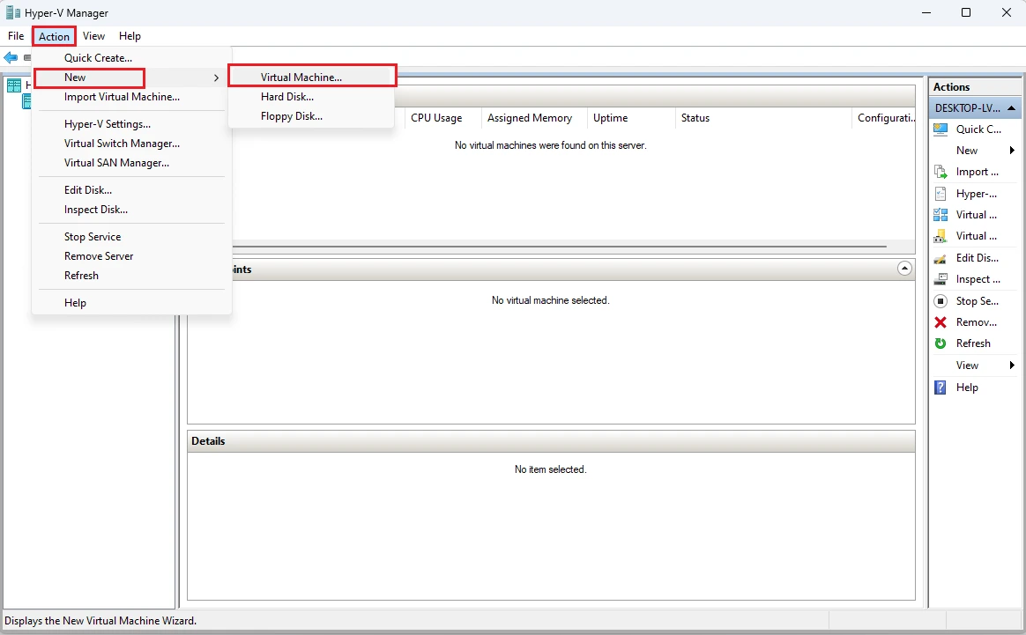Click Remov... link in Actions pane

(977, 322)
